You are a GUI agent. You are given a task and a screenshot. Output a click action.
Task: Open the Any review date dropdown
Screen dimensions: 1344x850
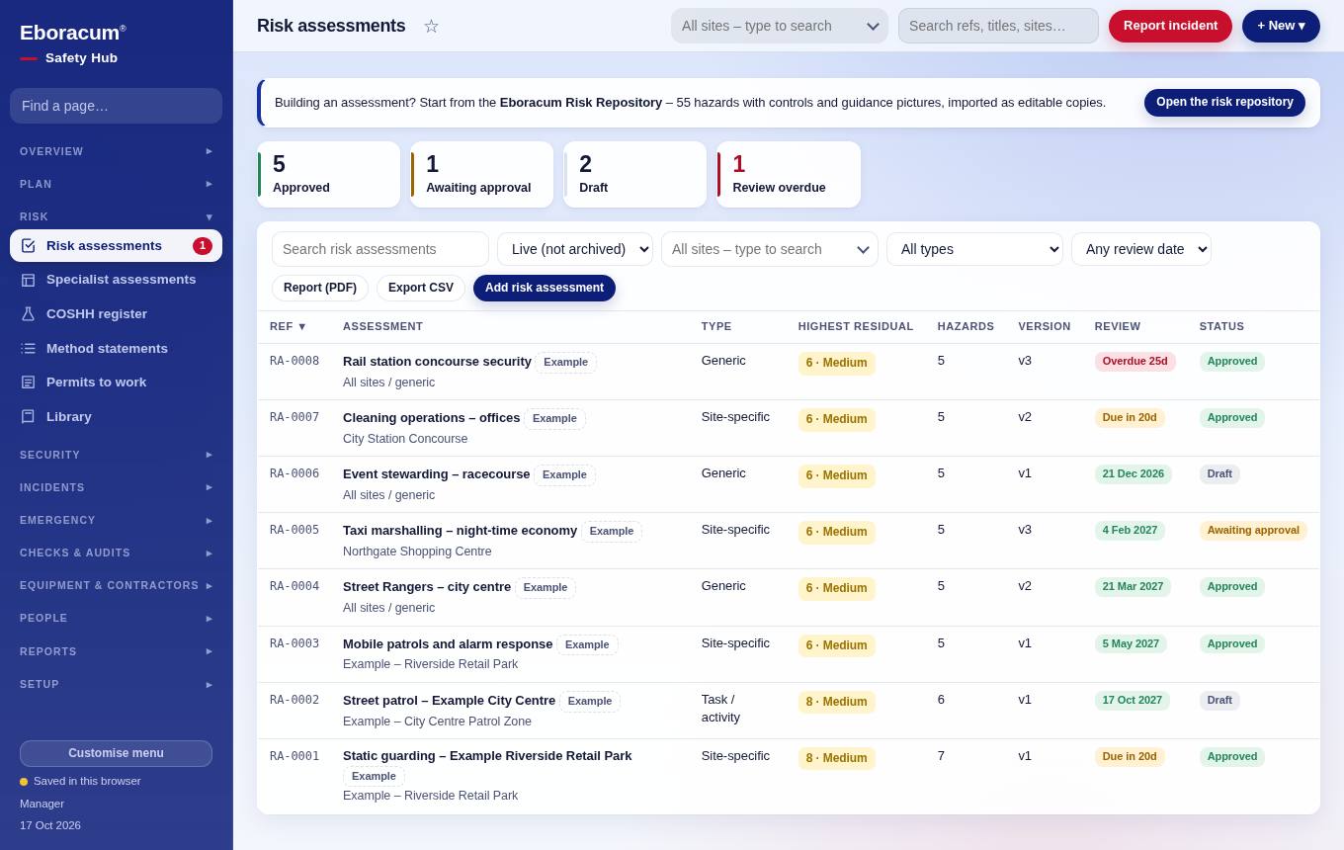pyautogui.click(x=1141, y=249)
